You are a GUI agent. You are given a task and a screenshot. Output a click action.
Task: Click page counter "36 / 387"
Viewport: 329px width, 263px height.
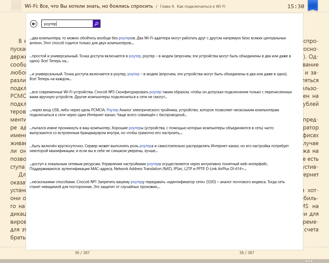82,253
